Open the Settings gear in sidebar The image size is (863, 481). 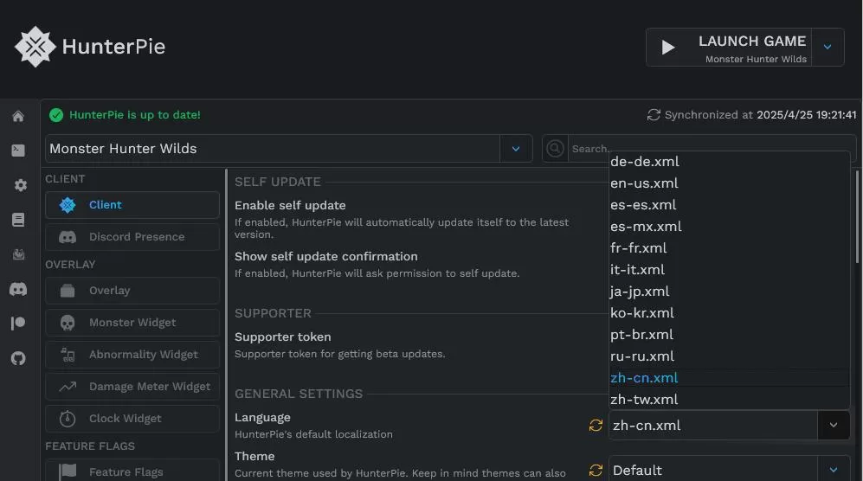[21, 185]
